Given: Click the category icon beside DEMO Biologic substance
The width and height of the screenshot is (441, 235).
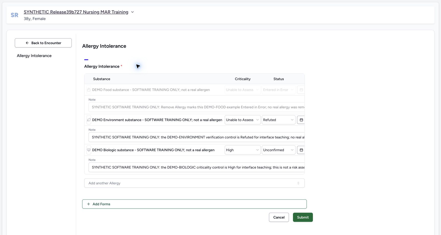Looking at the screenshot, I should [89, 150].
